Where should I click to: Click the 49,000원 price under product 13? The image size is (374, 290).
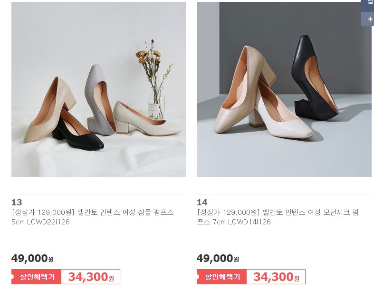tap(32, 258)
